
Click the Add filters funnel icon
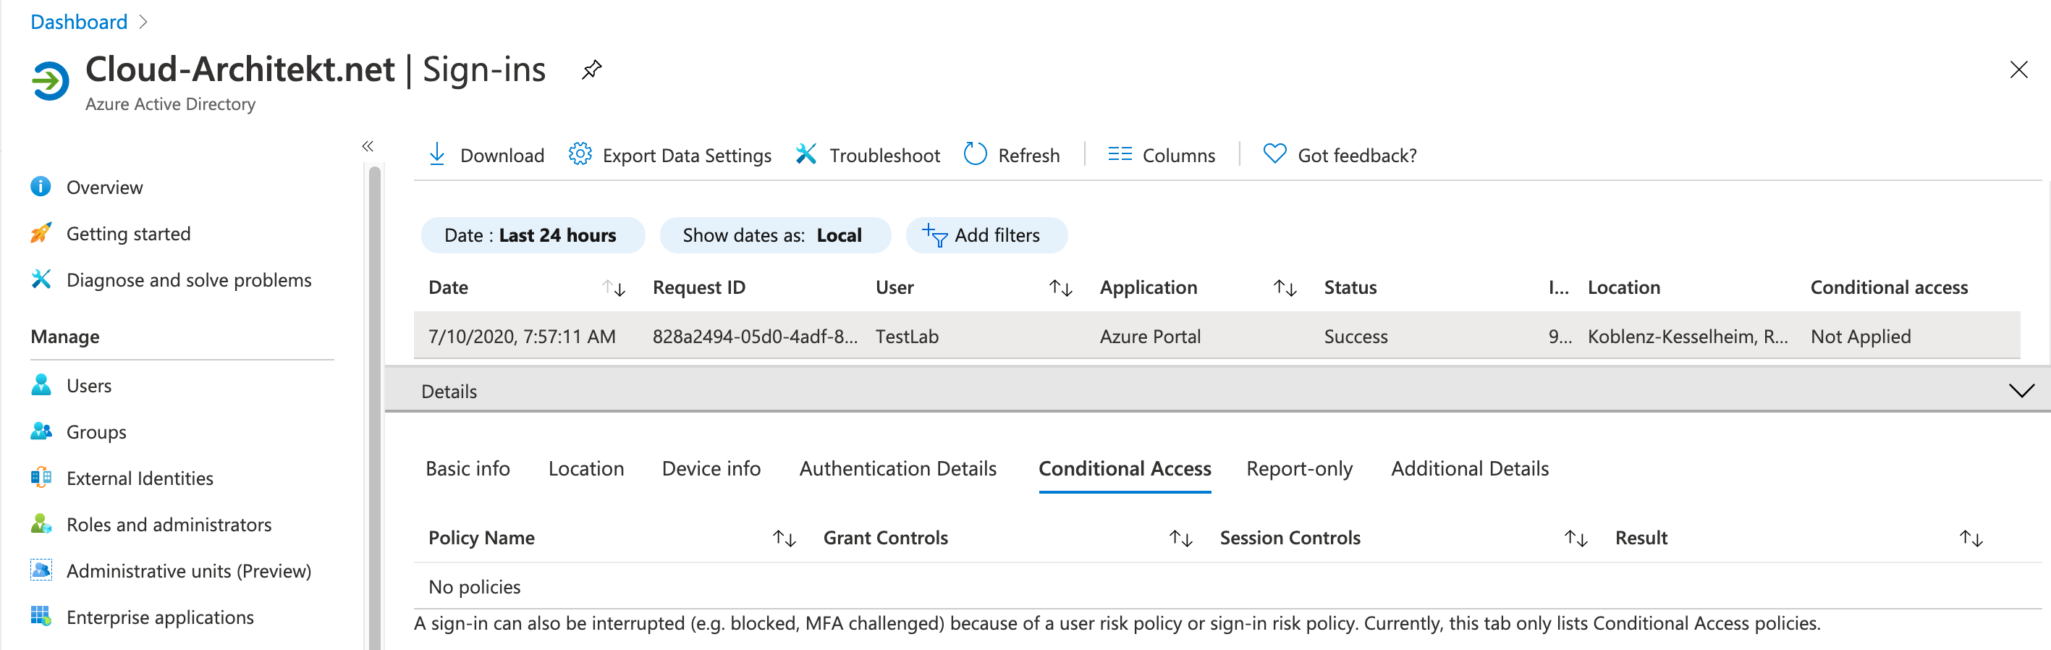pyautogui.click(x=935, y=235)
